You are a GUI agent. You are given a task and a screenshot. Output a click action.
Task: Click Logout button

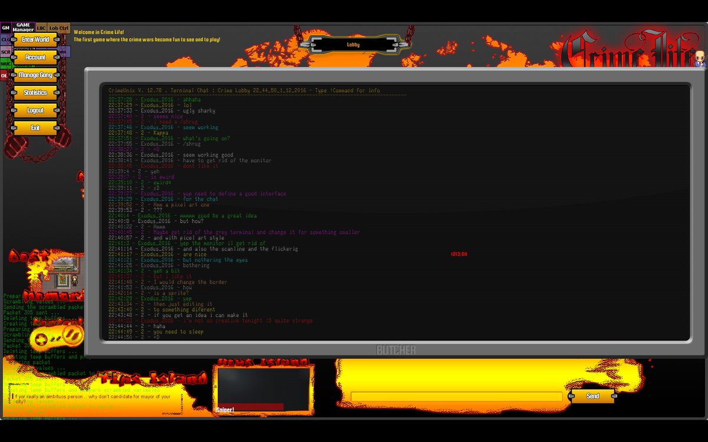coord(35,110)
